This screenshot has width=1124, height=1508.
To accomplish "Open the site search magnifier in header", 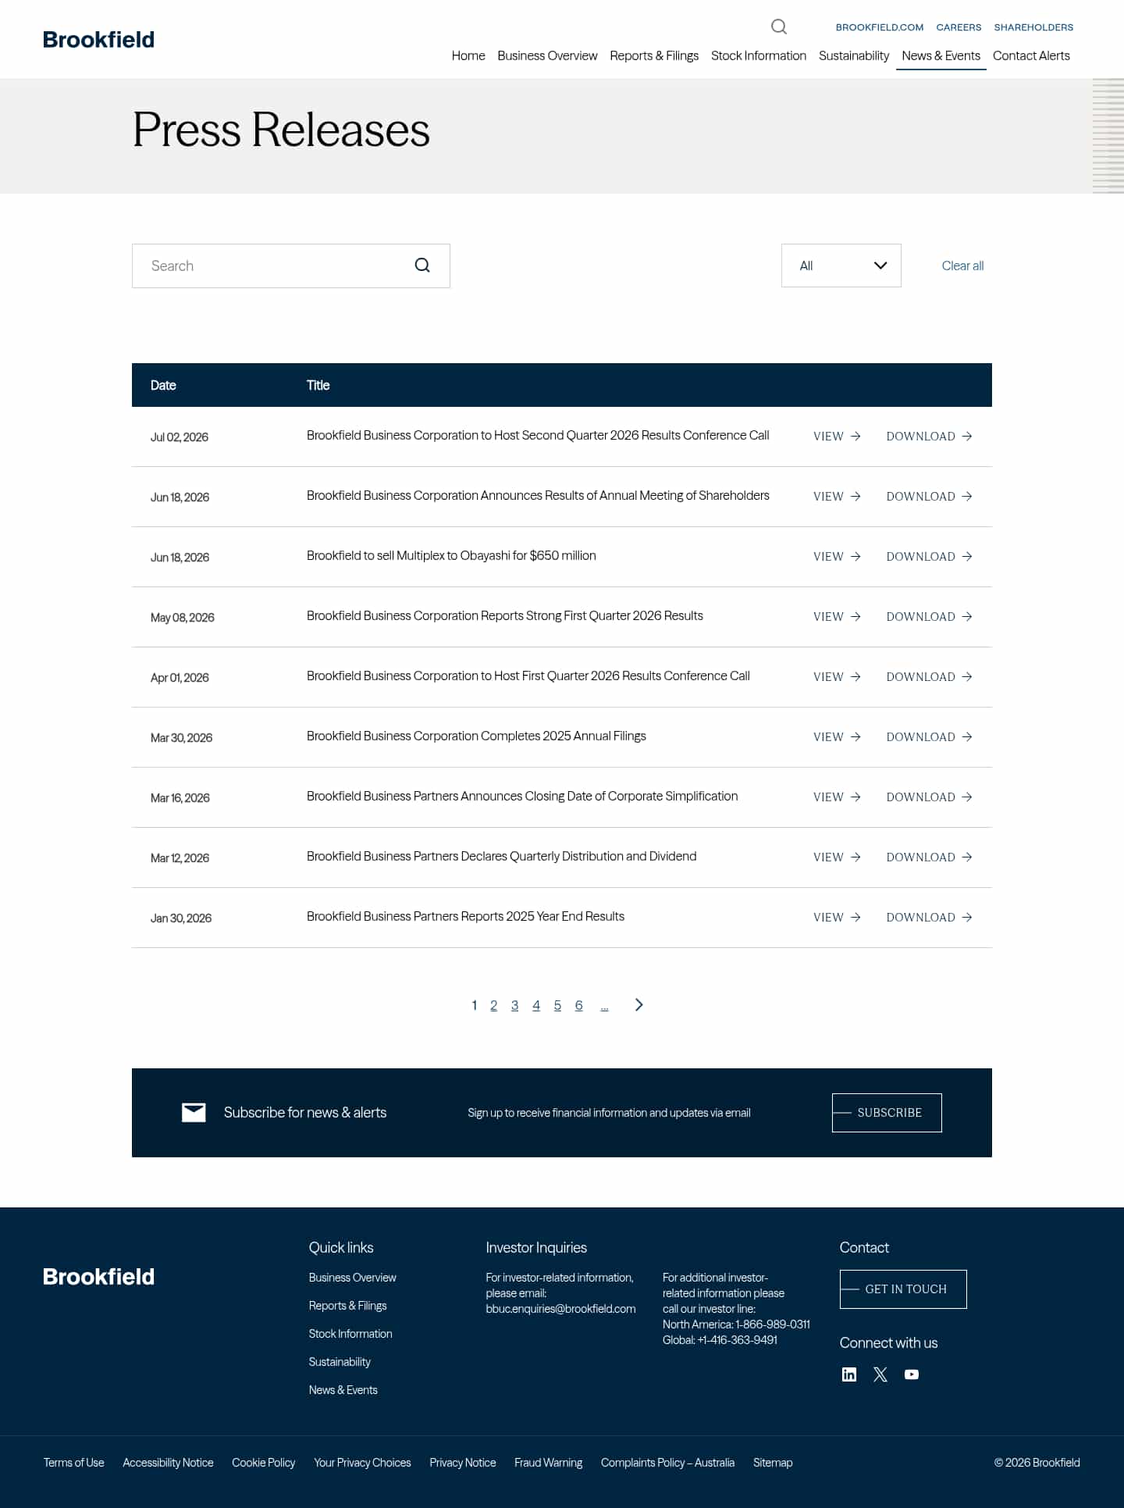I will 779,27.
